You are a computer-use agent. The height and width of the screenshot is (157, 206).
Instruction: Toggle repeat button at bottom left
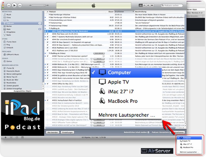coord(17,137)
